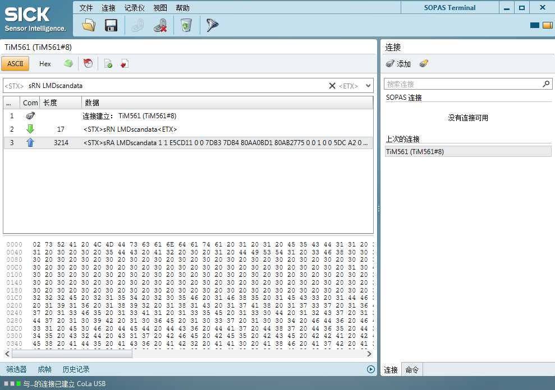Open the 视图 menu
This screenshot has width=555, height=390.
click(160, 8)
